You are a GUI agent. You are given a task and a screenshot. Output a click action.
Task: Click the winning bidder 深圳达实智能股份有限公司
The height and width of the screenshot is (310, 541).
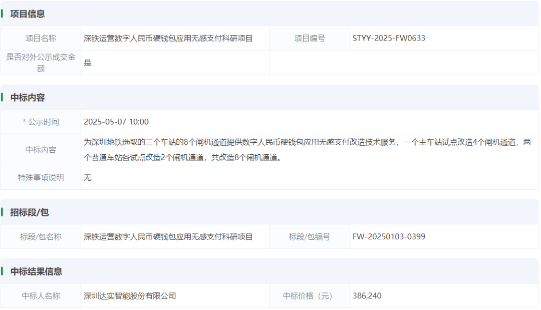click(x=130, y=296)
